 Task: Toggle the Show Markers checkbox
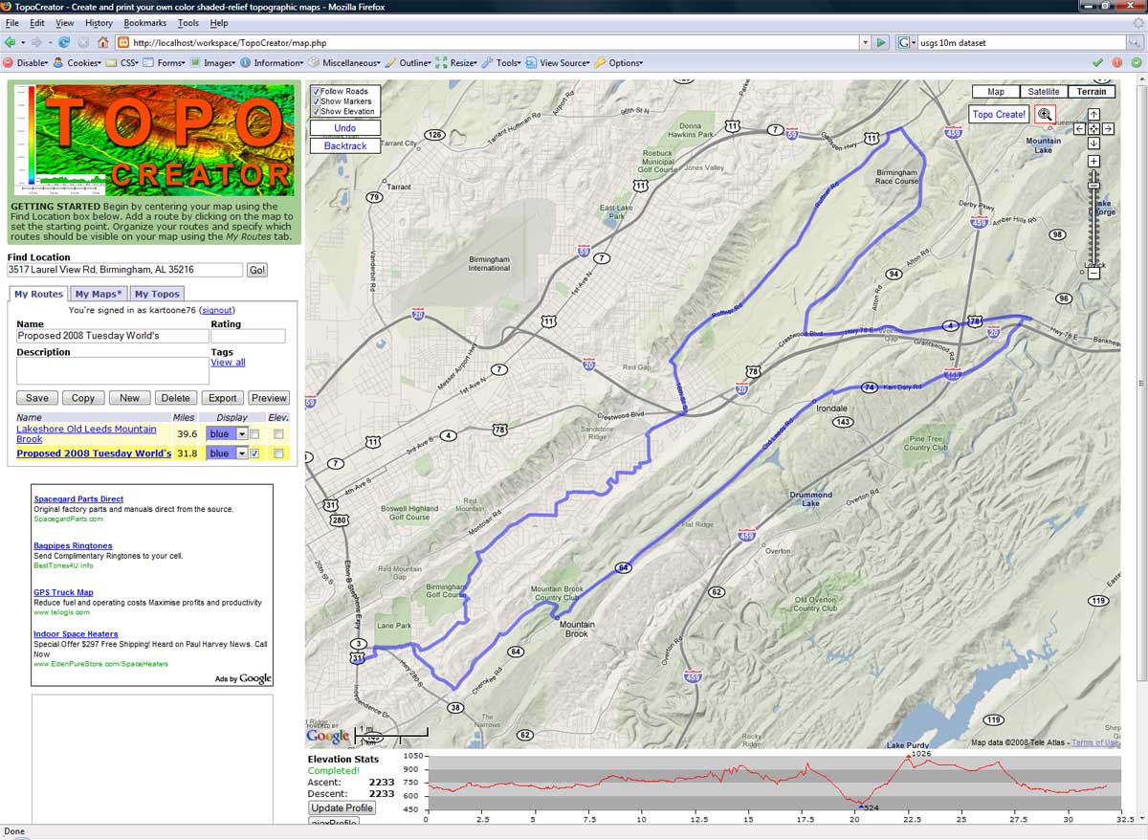tap(316, 101)
